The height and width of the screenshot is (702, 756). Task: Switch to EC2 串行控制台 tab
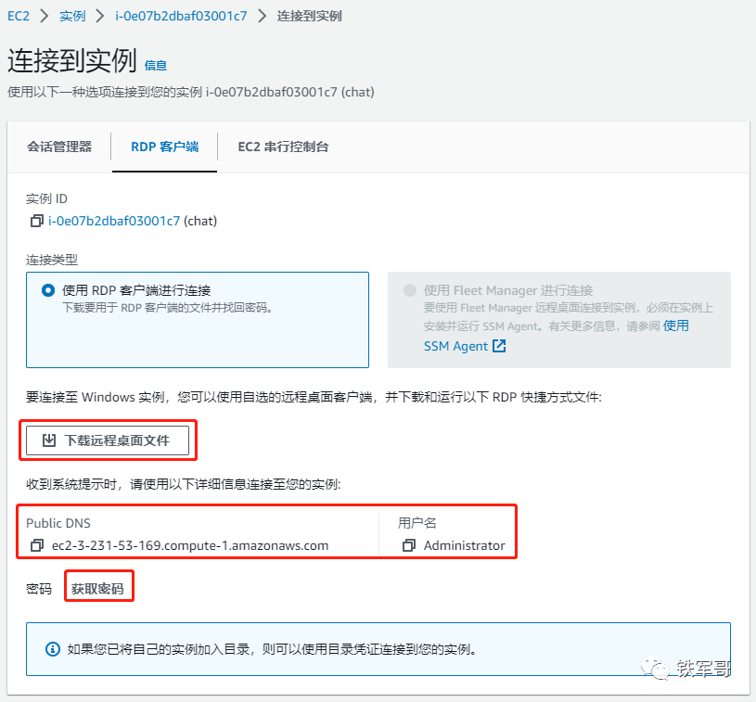click(283, 147)
